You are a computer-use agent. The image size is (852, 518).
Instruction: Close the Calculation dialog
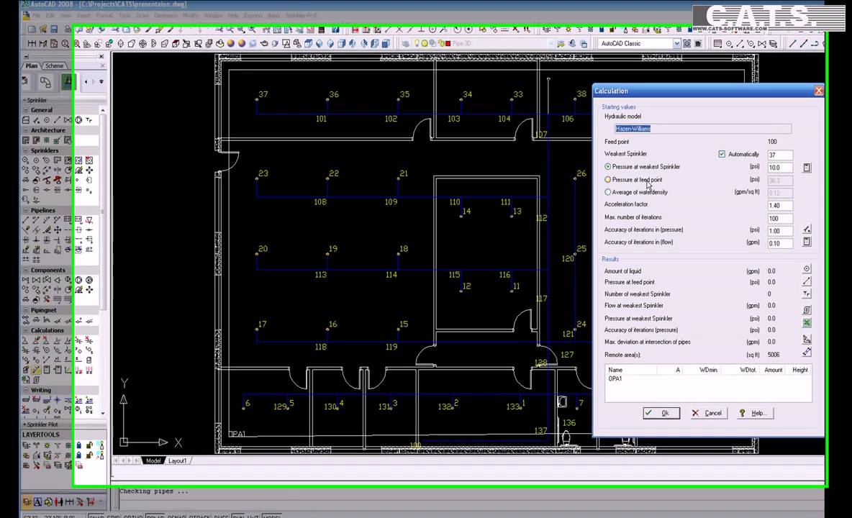818,91
